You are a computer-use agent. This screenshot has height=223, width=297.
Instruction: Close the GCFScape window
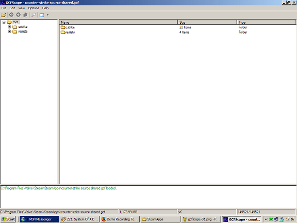(x=293, y=3)
